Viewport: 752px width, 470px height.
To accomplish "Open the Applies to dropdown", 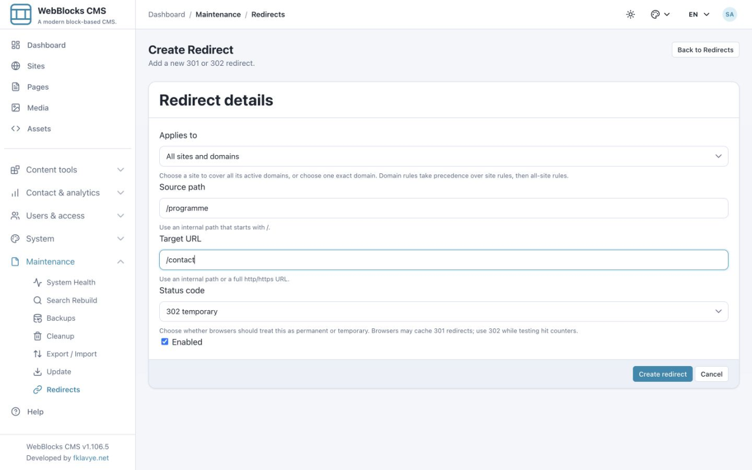I will (444, 156).
